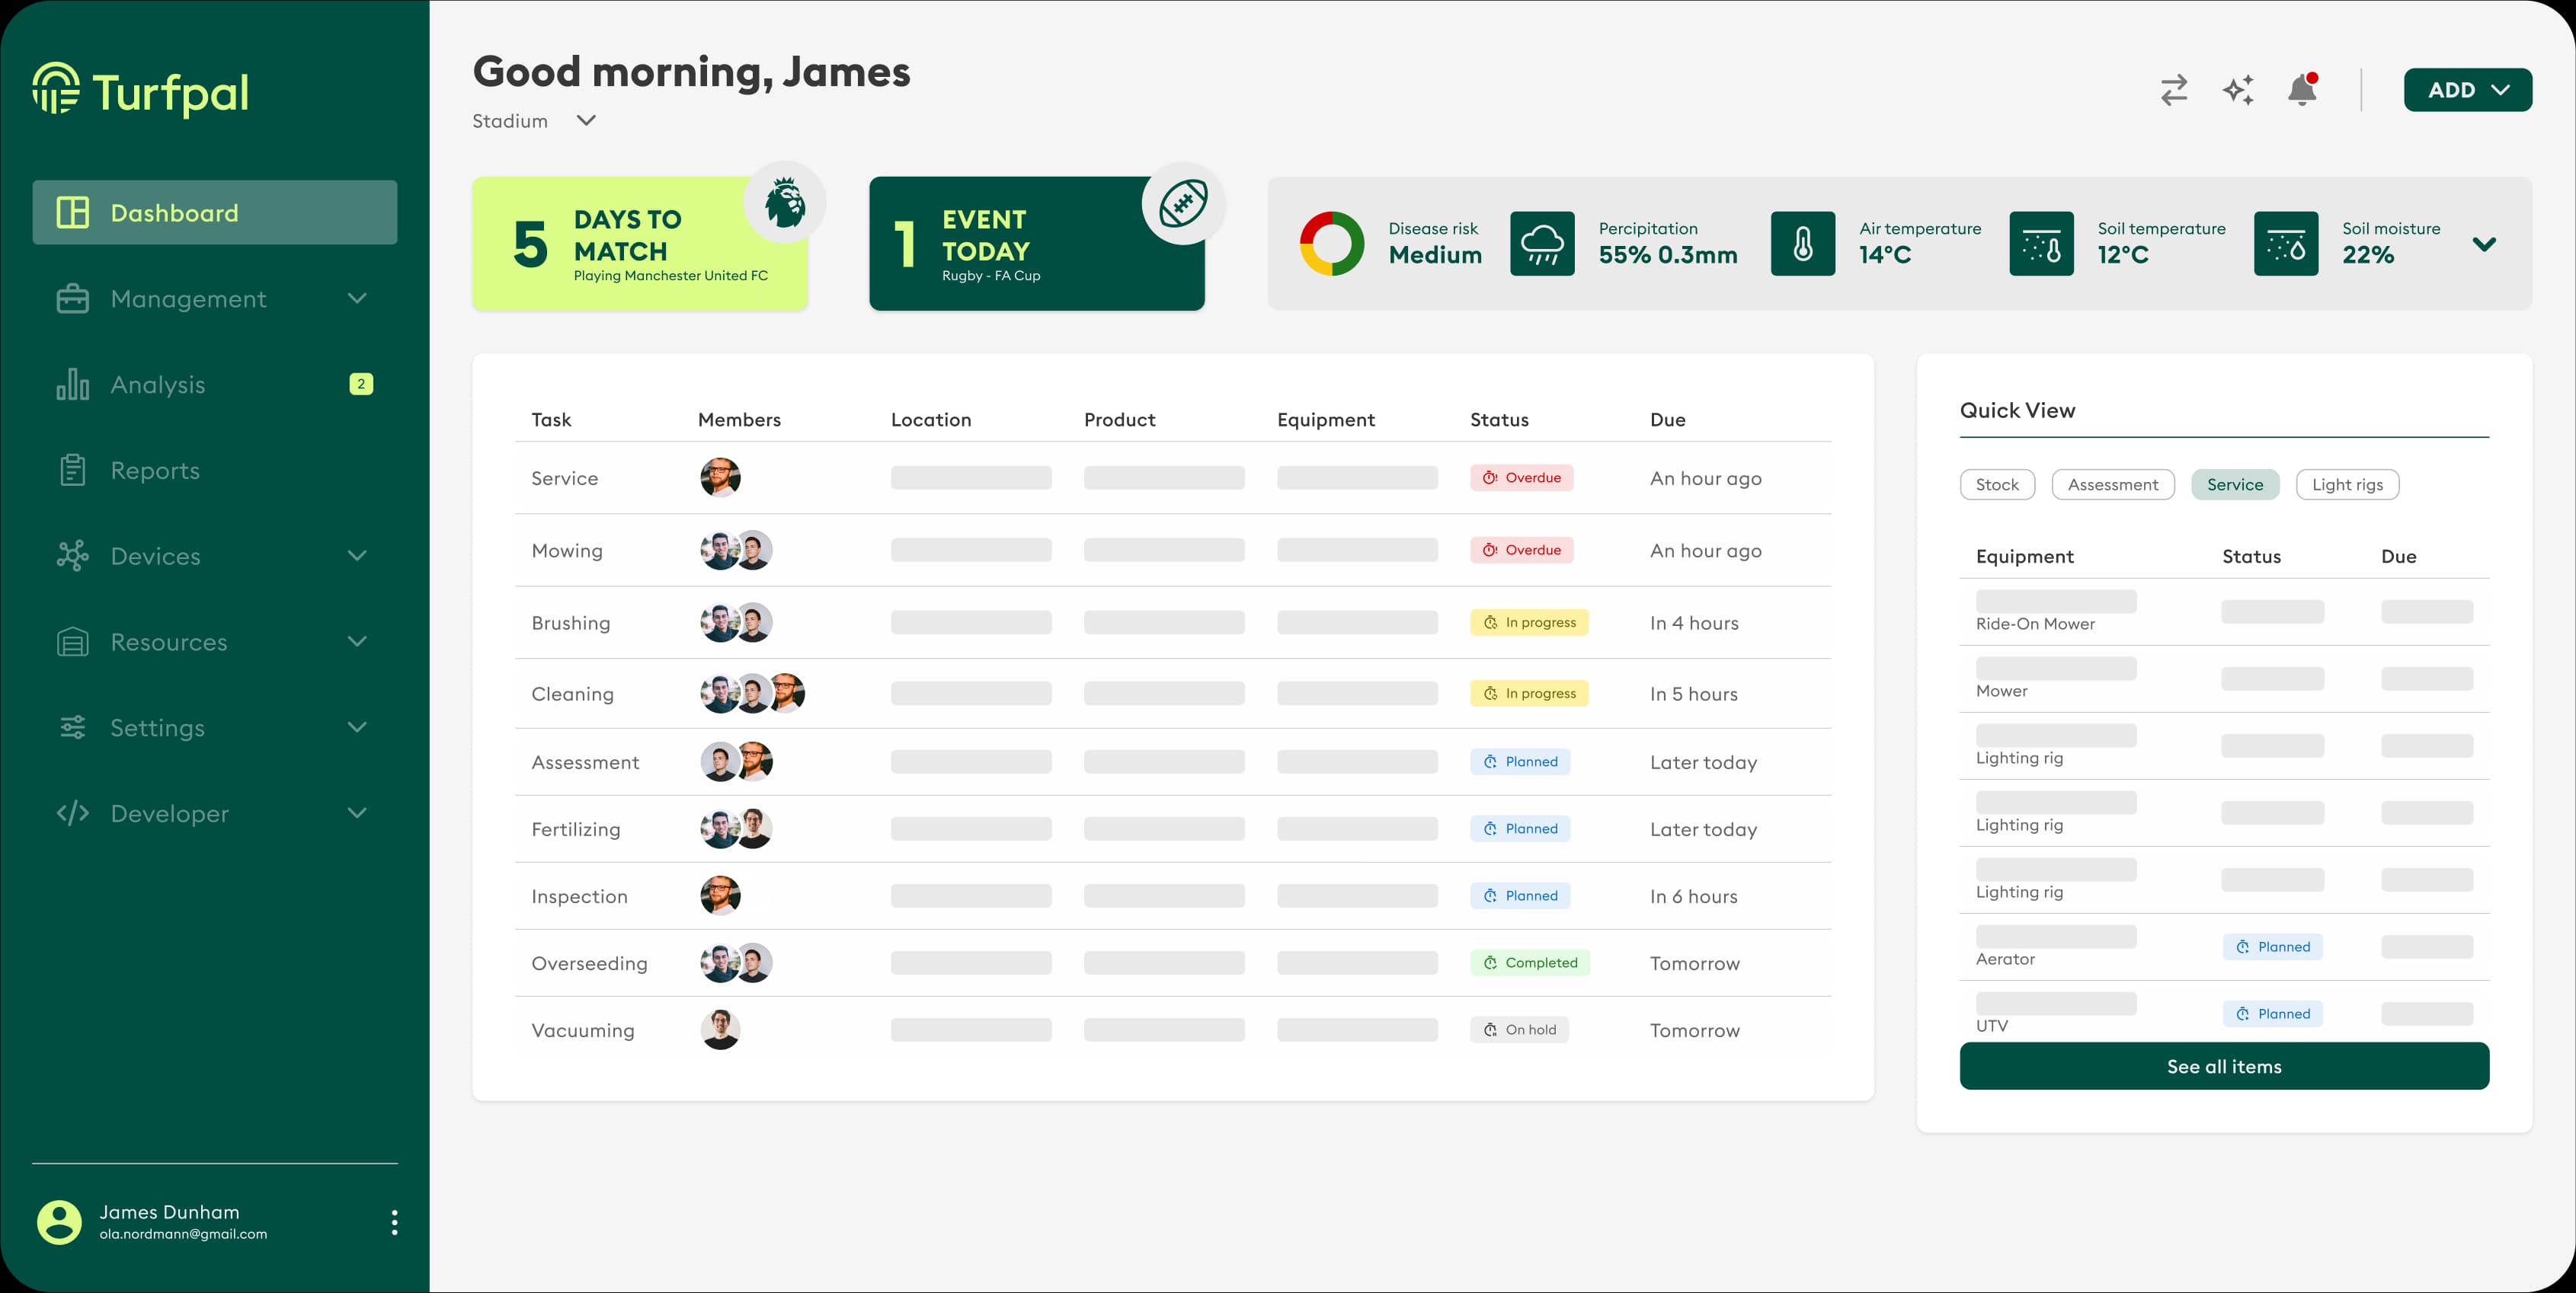Click the swap arrows icon in header
2576x1293 pixels.
coord(2174,90)
